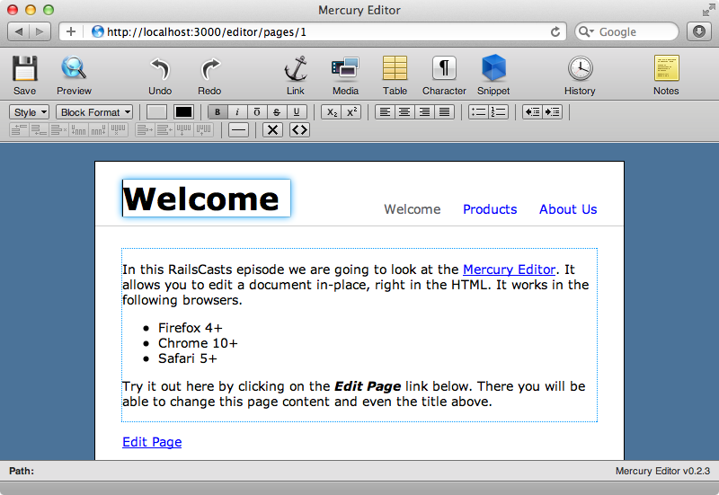Toggle bold formatting

(217, 111)
